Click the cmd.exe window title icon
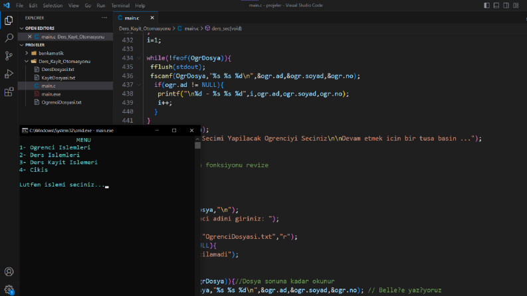 [25, 131]
